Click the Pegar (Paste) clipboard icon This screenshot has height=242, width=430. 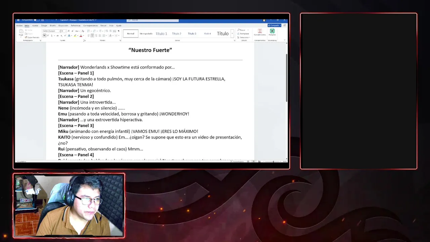pyautogui.click(x=21, y=31)
